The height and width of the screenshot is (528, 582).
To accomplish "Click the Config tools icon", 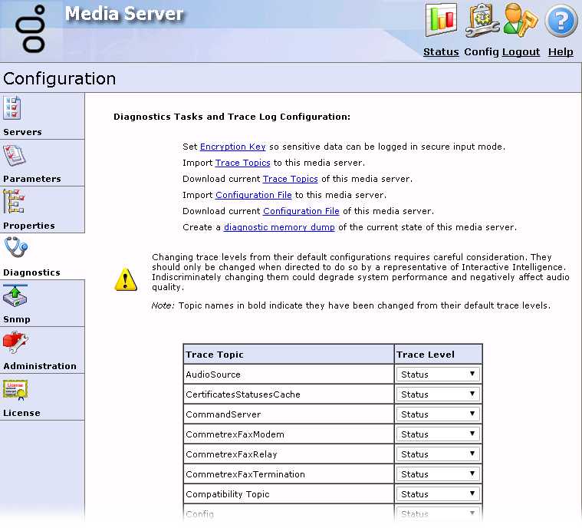I will [x=482, y=21].
